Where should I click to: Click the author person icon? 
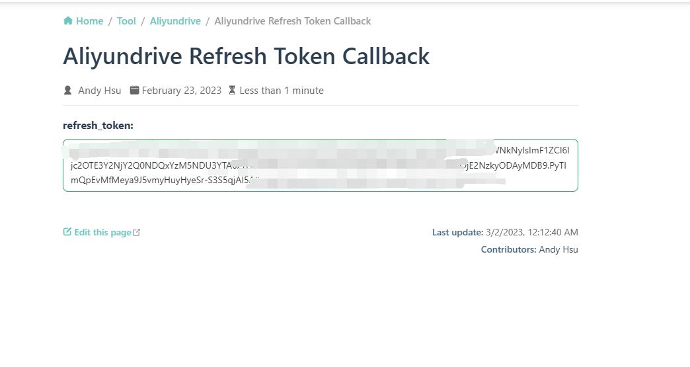(x=68, y=90)
